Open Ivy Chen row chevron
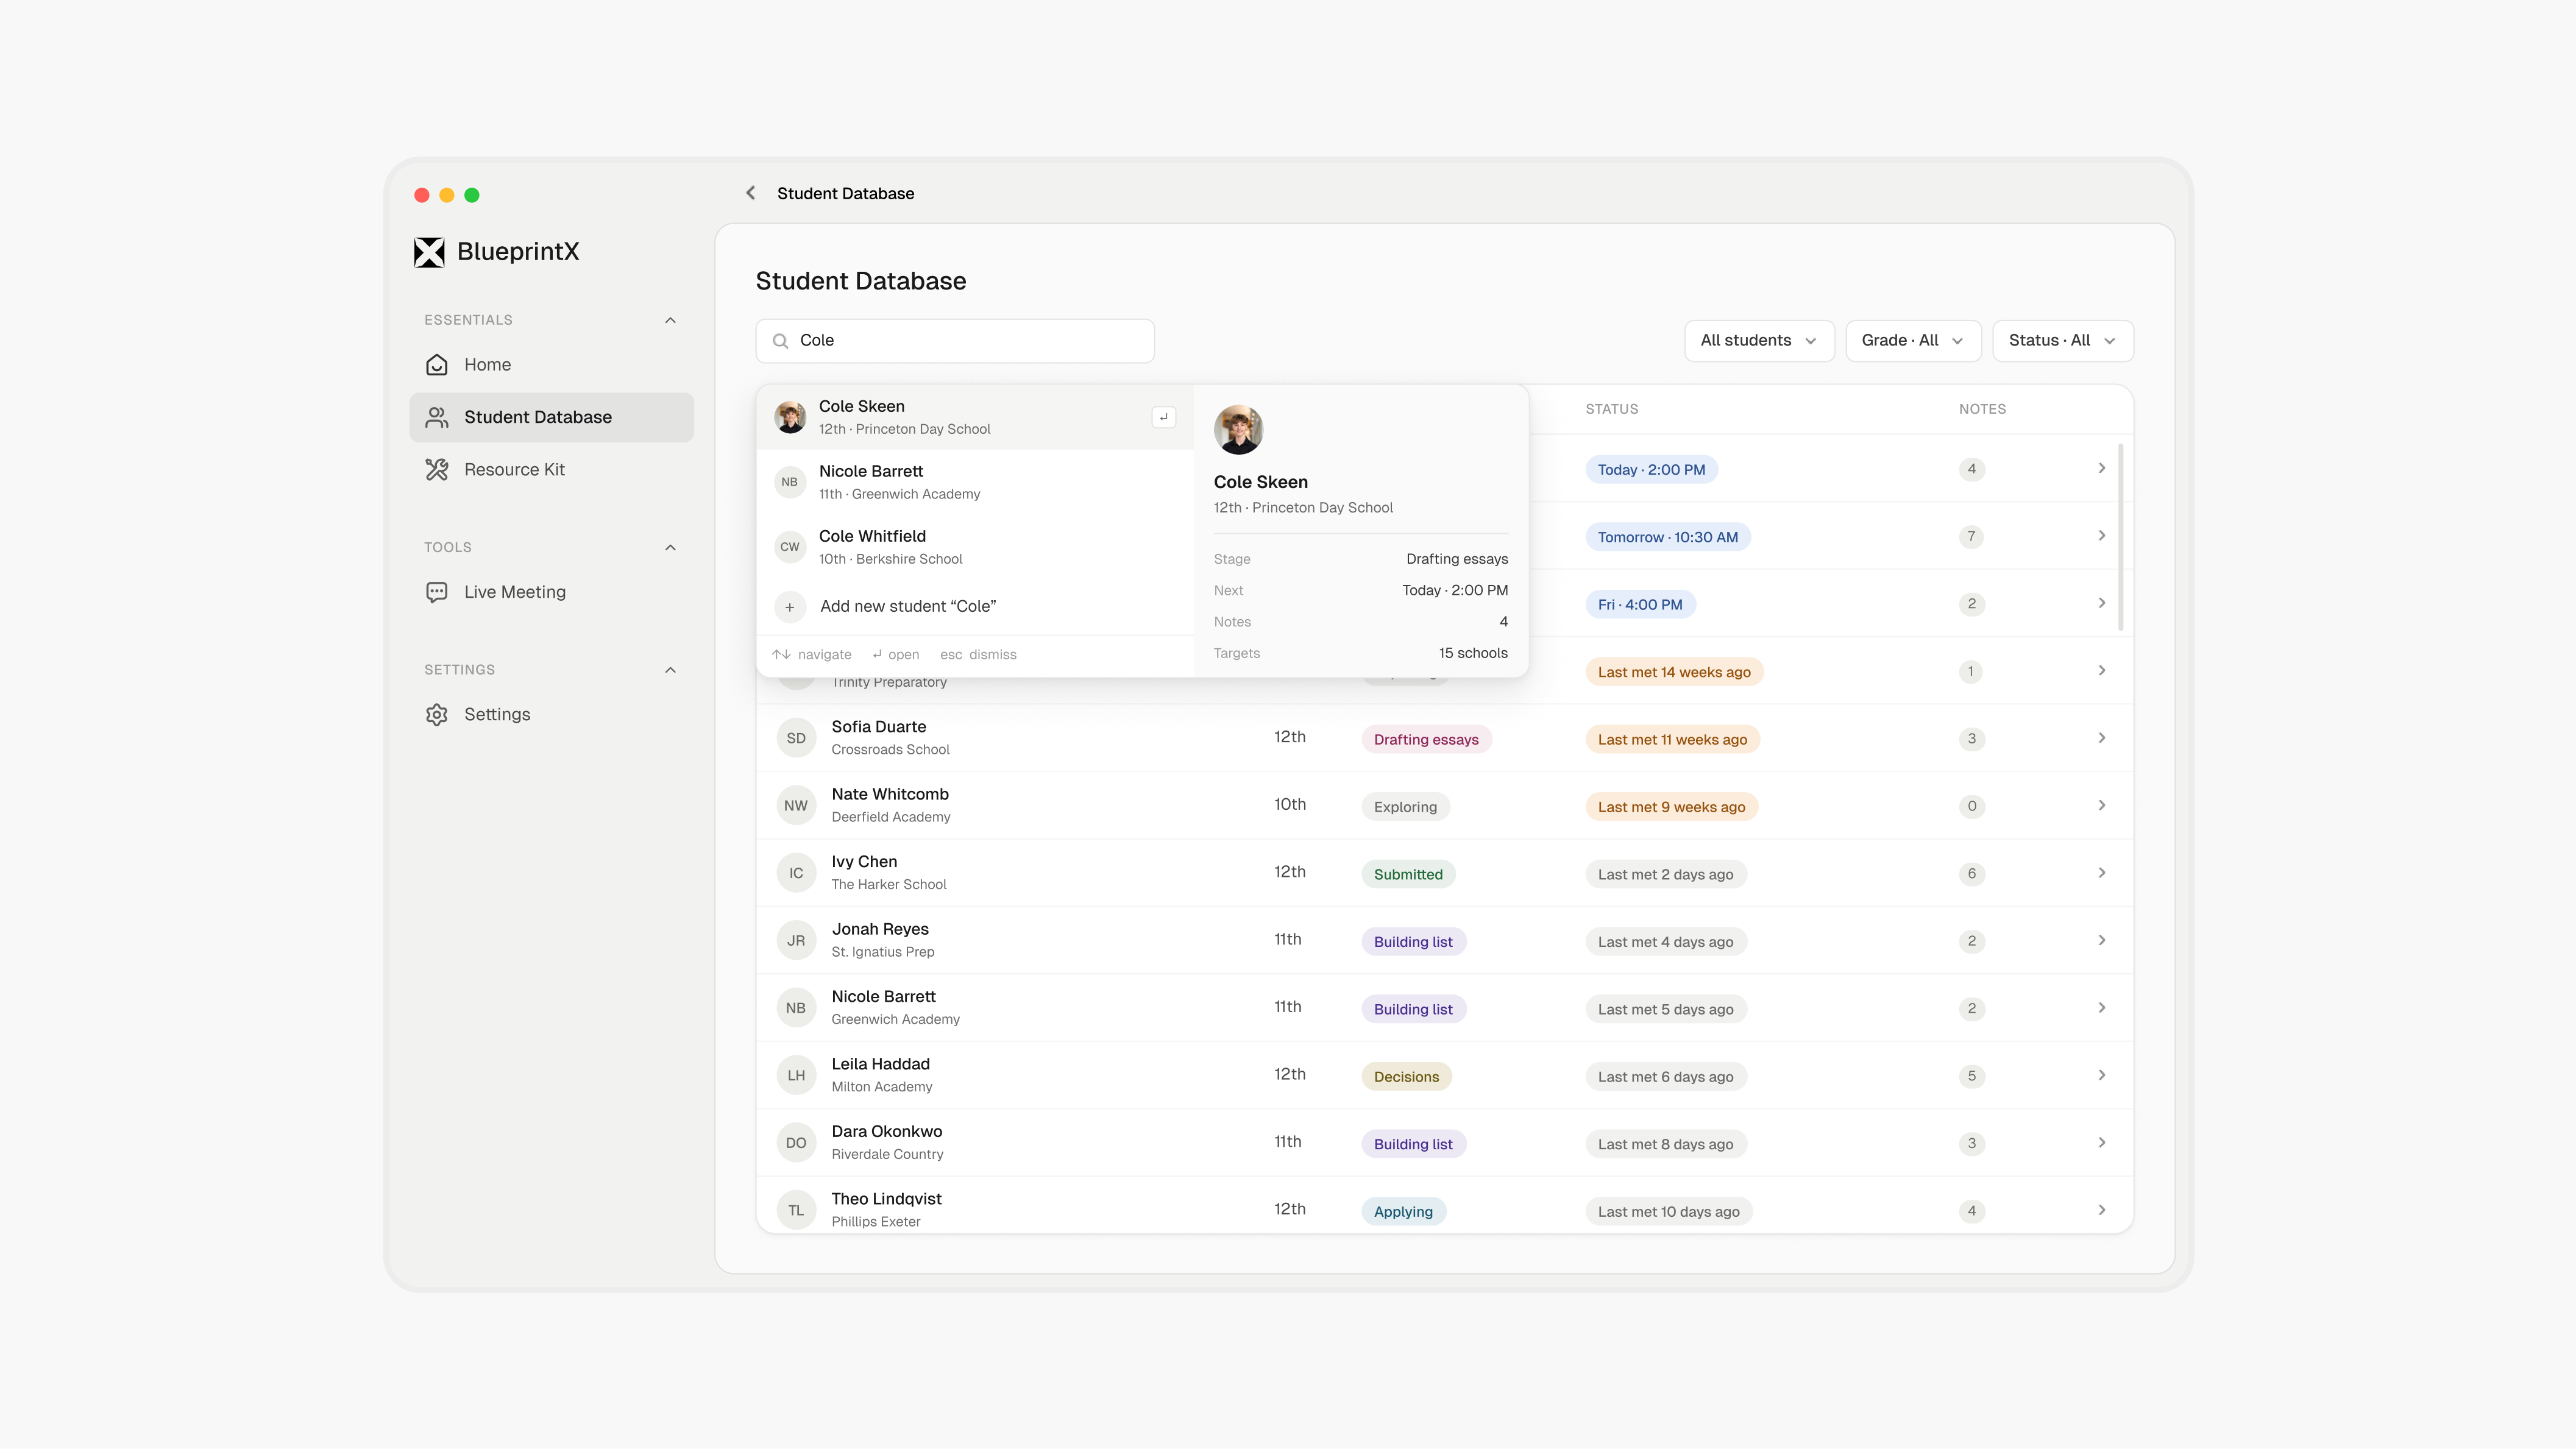The image size is (2576, 1449). [x=2102, y=873]
